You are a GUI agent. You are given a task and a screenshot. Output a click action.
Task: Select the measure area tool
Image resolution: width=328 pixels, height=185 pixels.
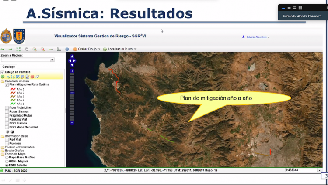(x=59, y=49)
